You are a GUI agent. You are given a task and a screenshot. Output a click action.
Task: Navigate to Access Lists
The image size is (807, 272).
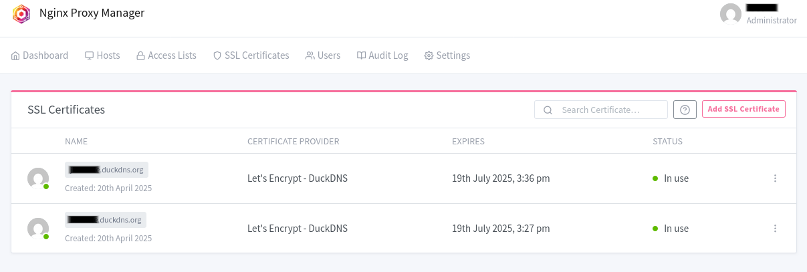click(166, 55)
